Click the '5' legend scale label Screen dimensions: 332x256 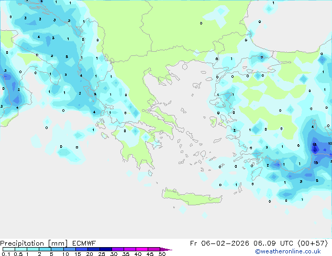51,254
